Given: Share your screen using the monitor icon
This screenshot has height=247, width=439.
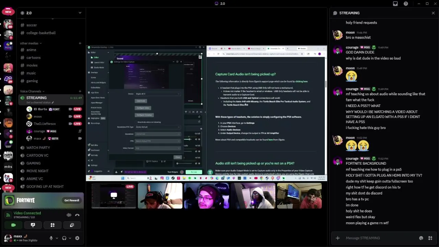Looking at the screenshot, I should tap(33, 225).
